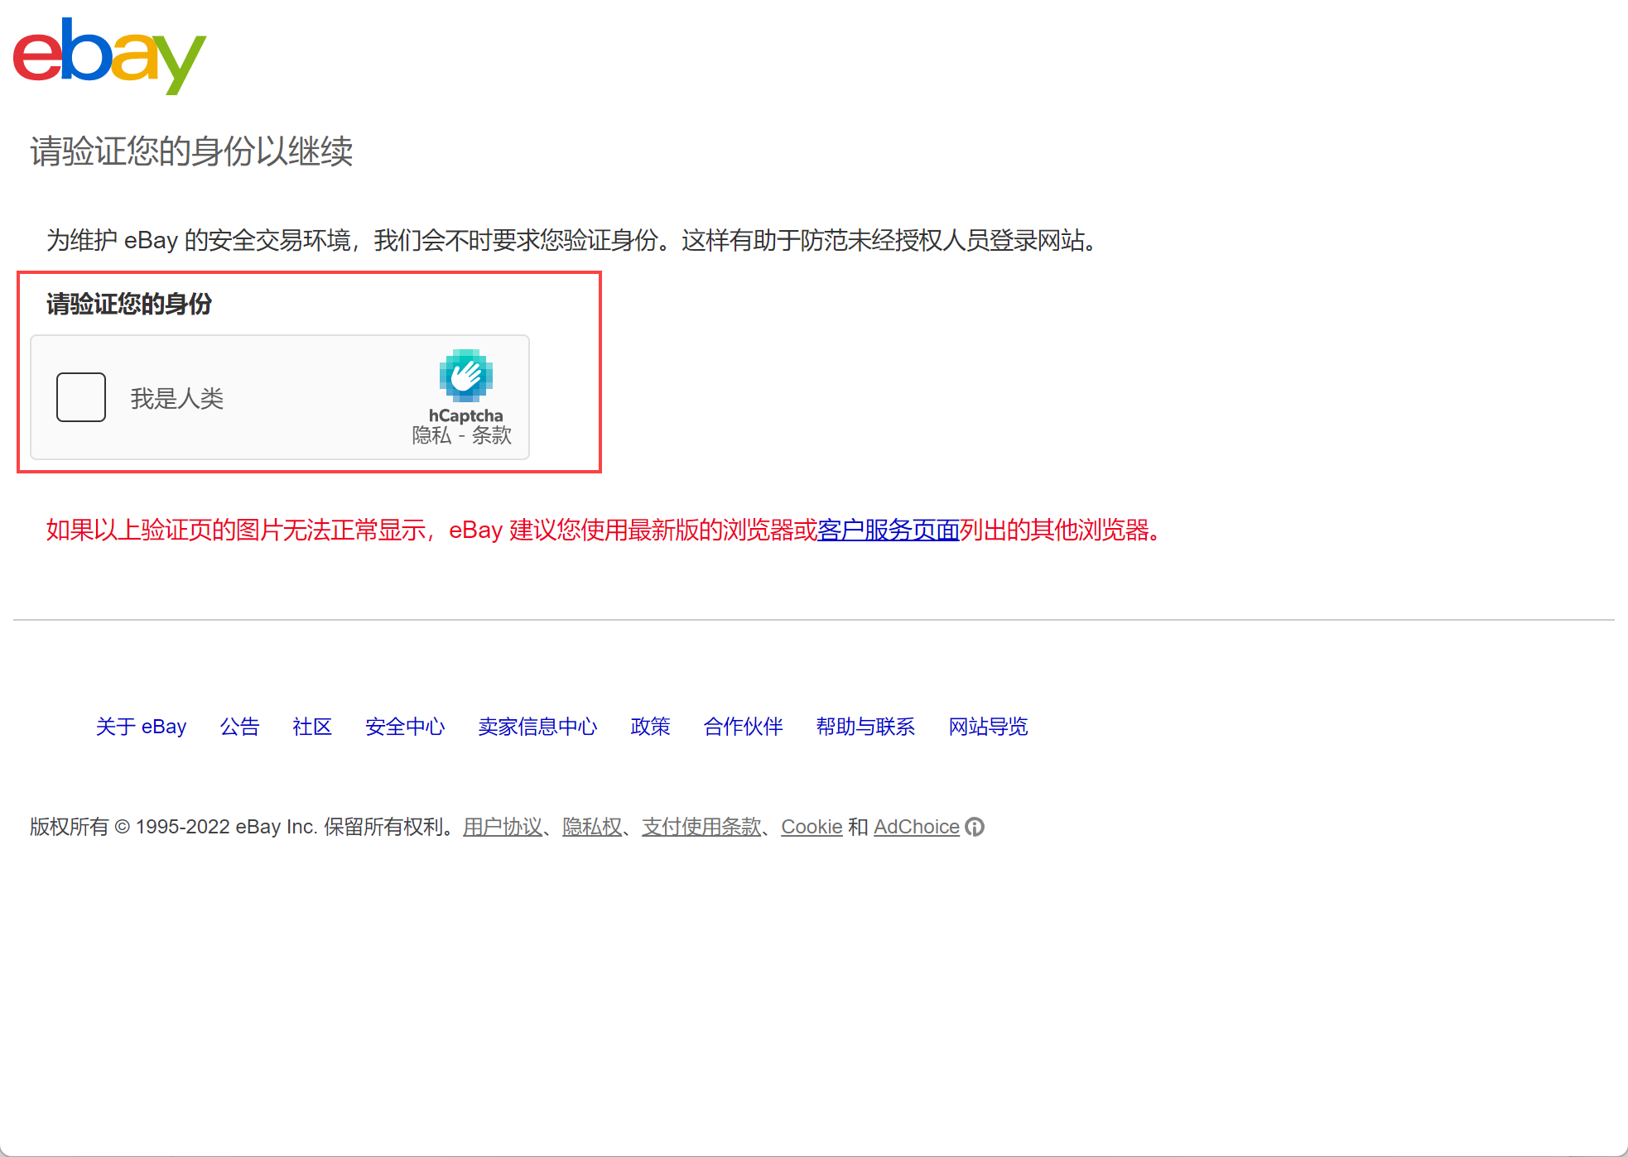Open 用户协议 link in copyright line

point(502,827)
